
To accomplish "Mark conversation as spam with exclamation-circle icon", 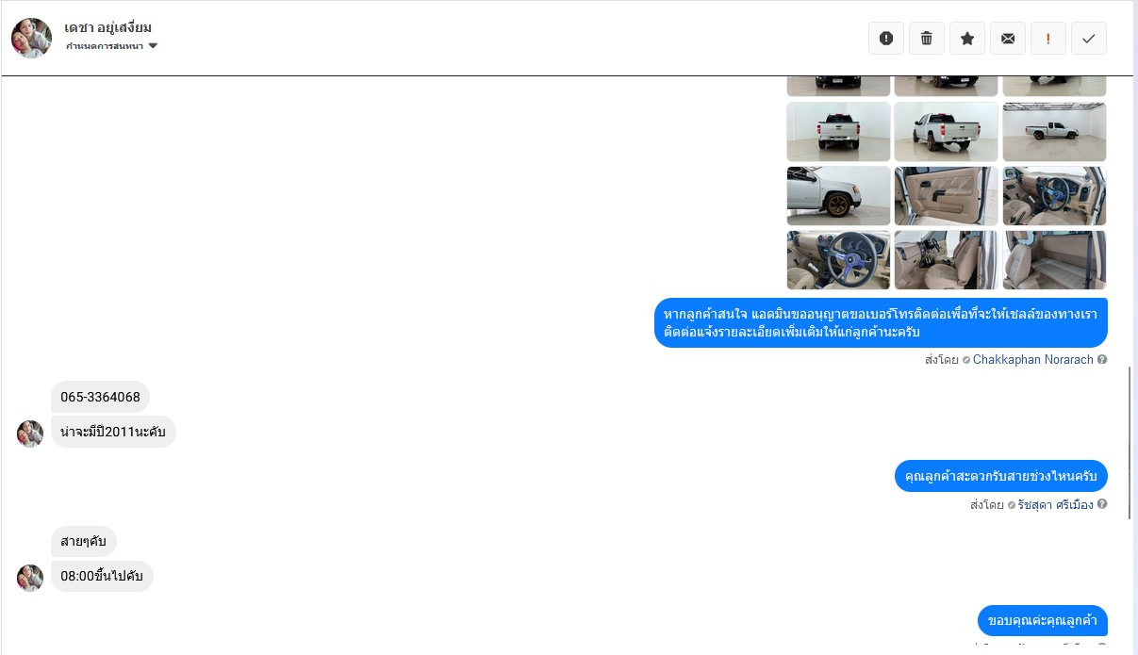I will (886, 39).
